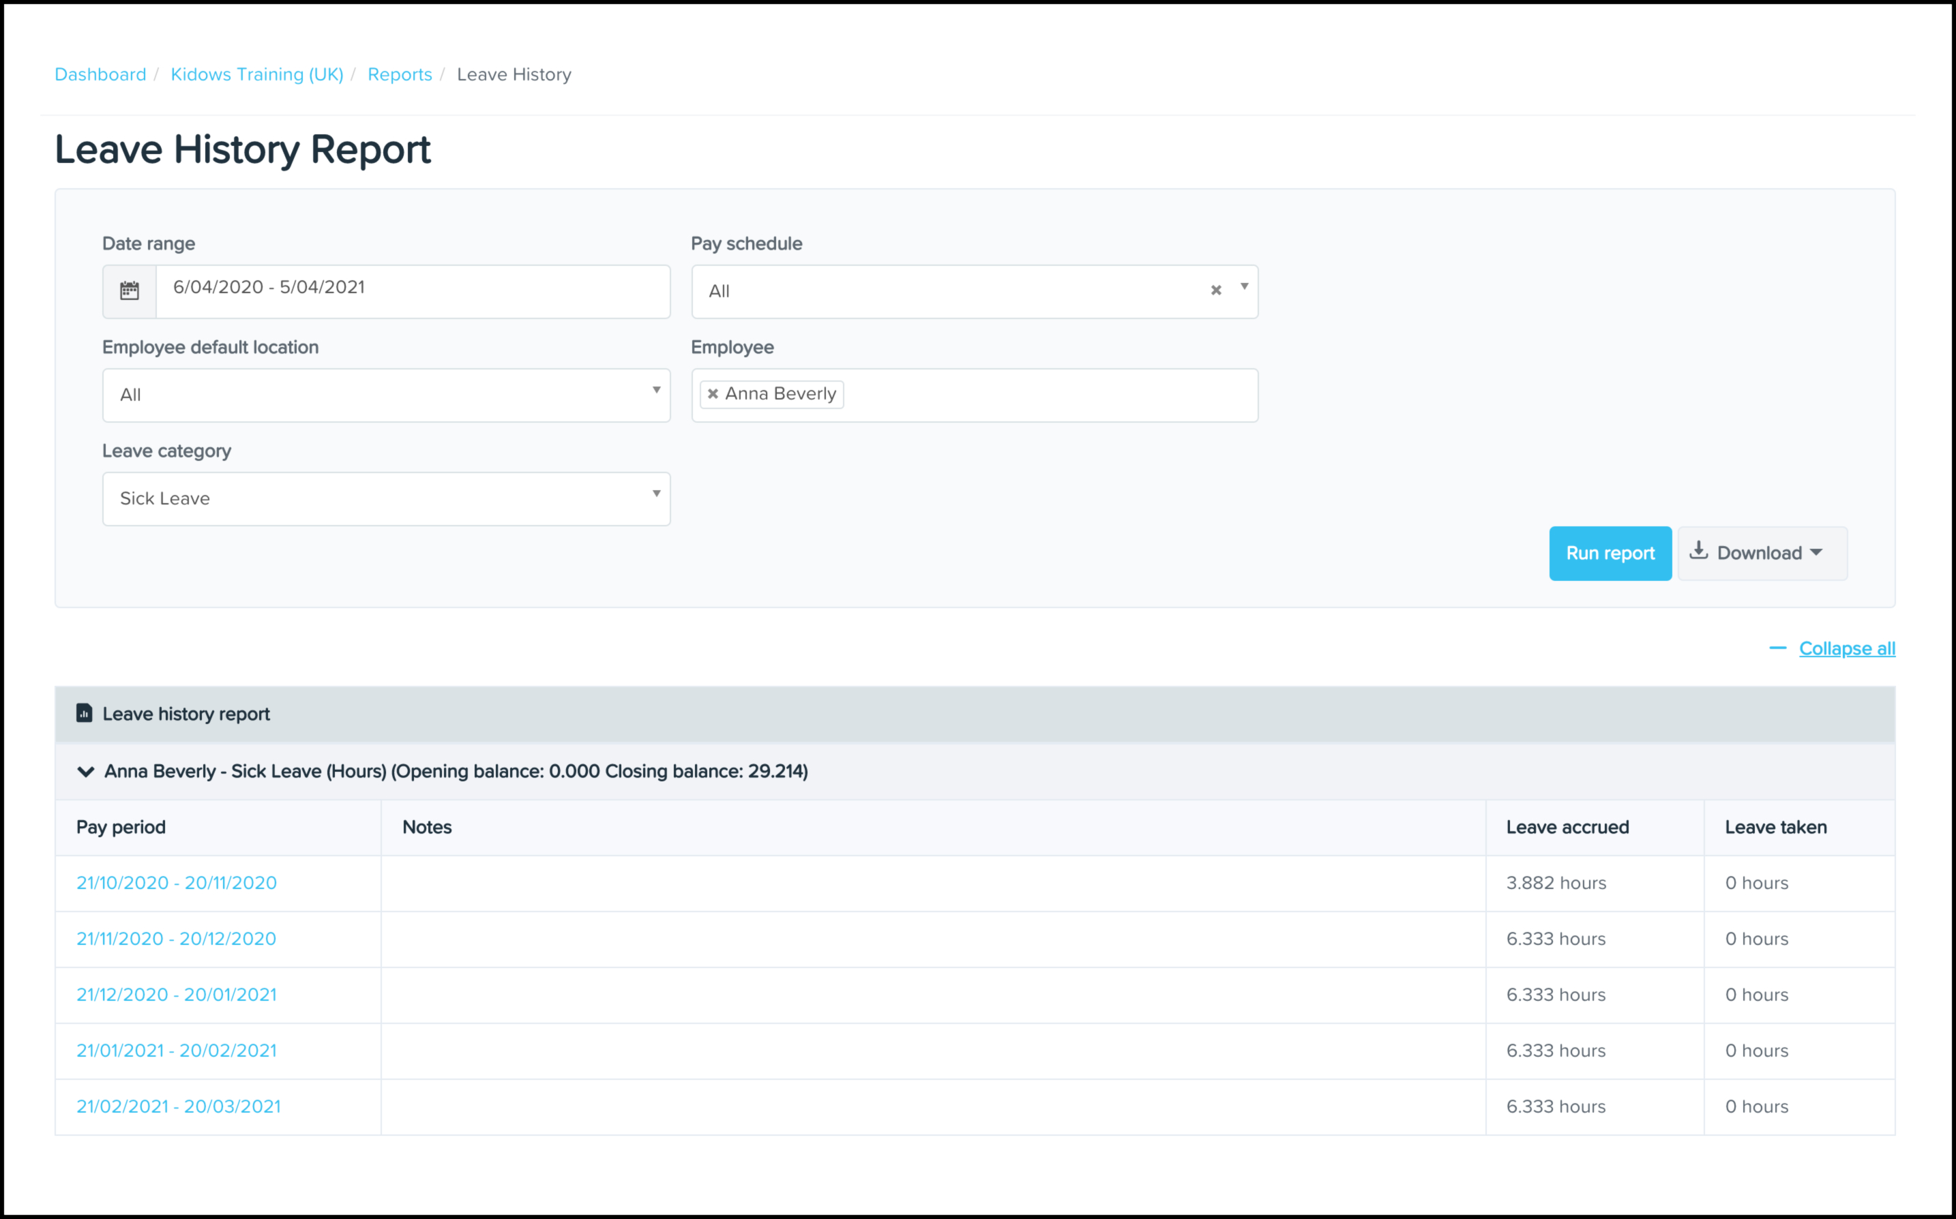Image resolution: width=1956 pixels, height=1219 pixels.
Task: Clear the Pay schedule selection with x
Action: click(1215, 290)
